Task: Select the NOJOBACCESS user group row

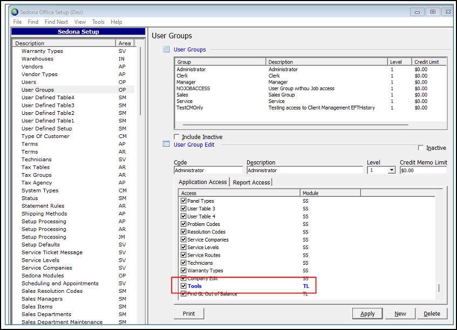Action: (310, 88)
